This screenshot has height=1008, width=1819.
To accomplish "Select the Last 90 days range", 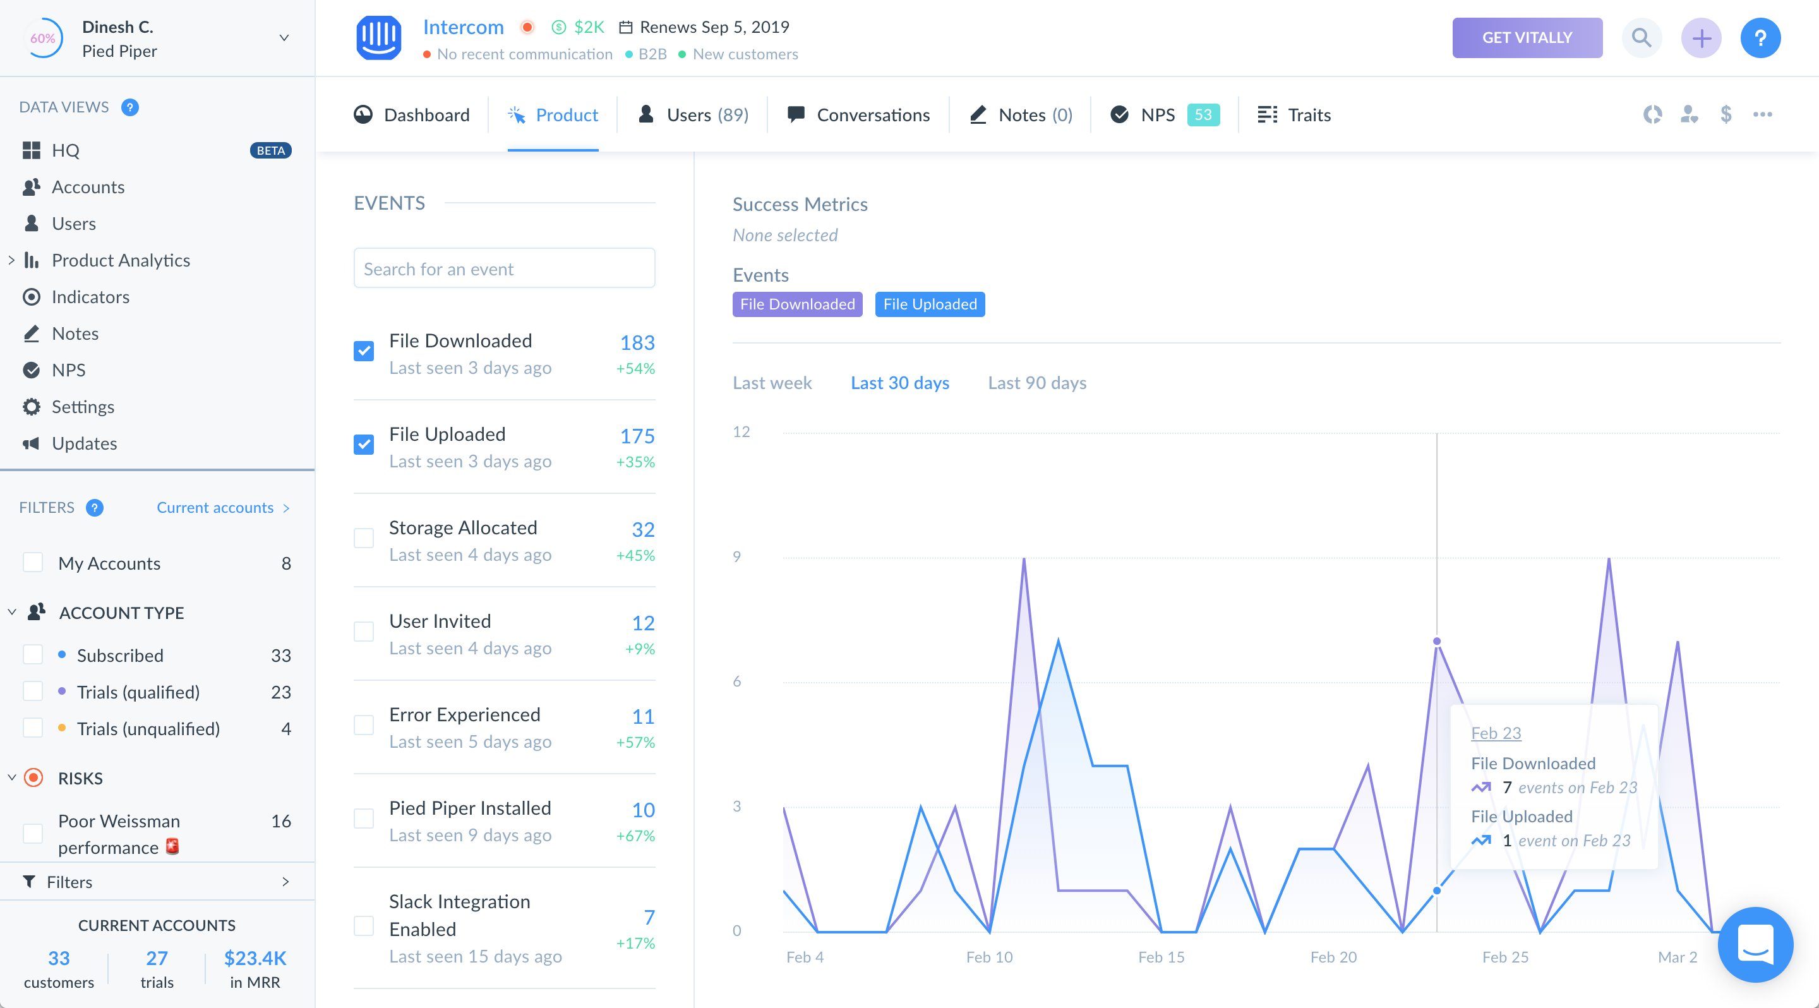I will [1036, 383].
